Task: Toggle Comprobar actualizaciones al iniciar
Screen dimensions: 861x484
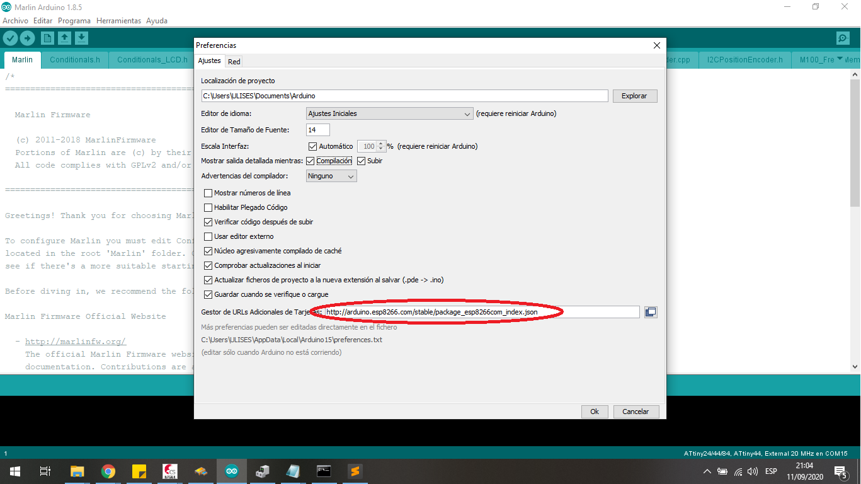Action: [x=208, y=265]
